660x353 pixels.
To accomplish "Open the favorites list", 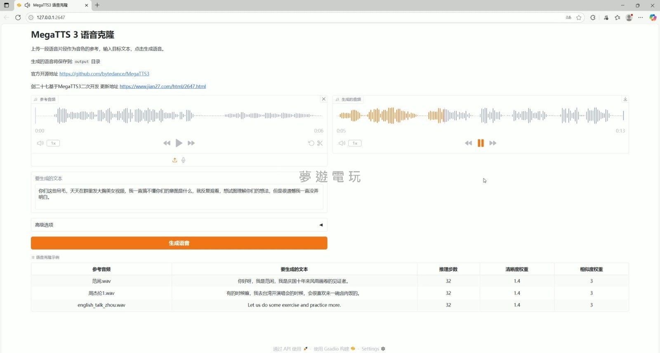I will (x=617, y=17).
